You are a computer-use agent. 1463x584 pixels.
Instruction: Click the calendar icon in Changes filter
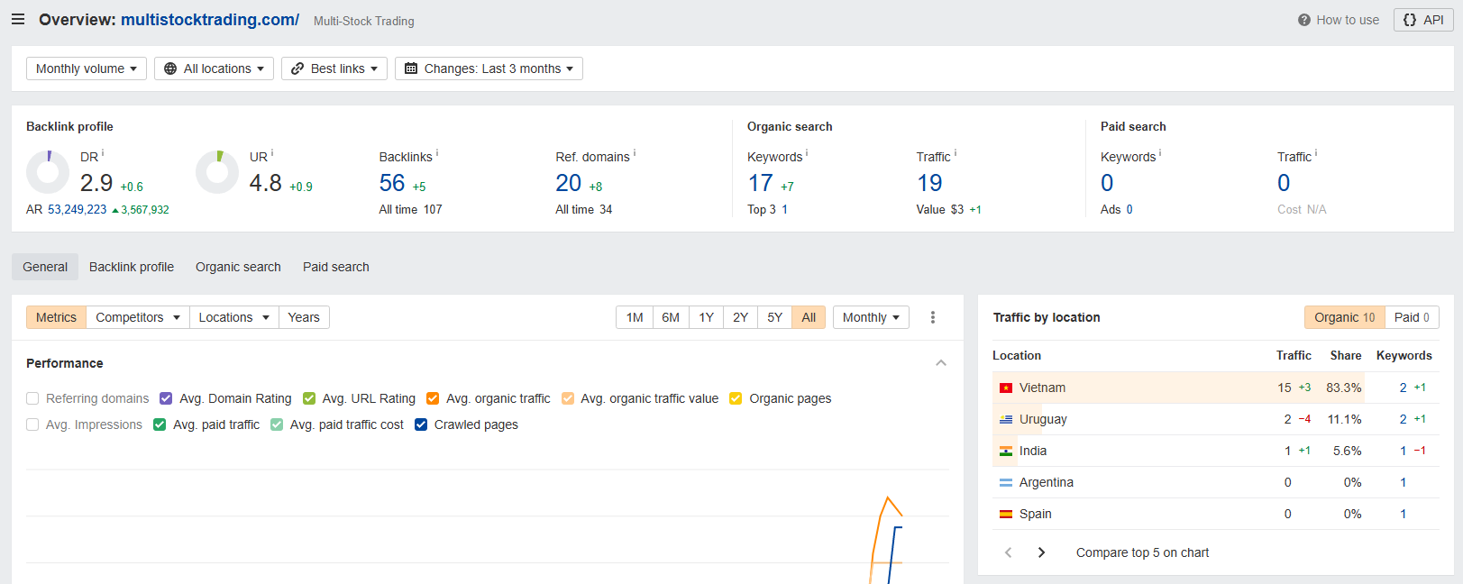click(x=411, y=68)
